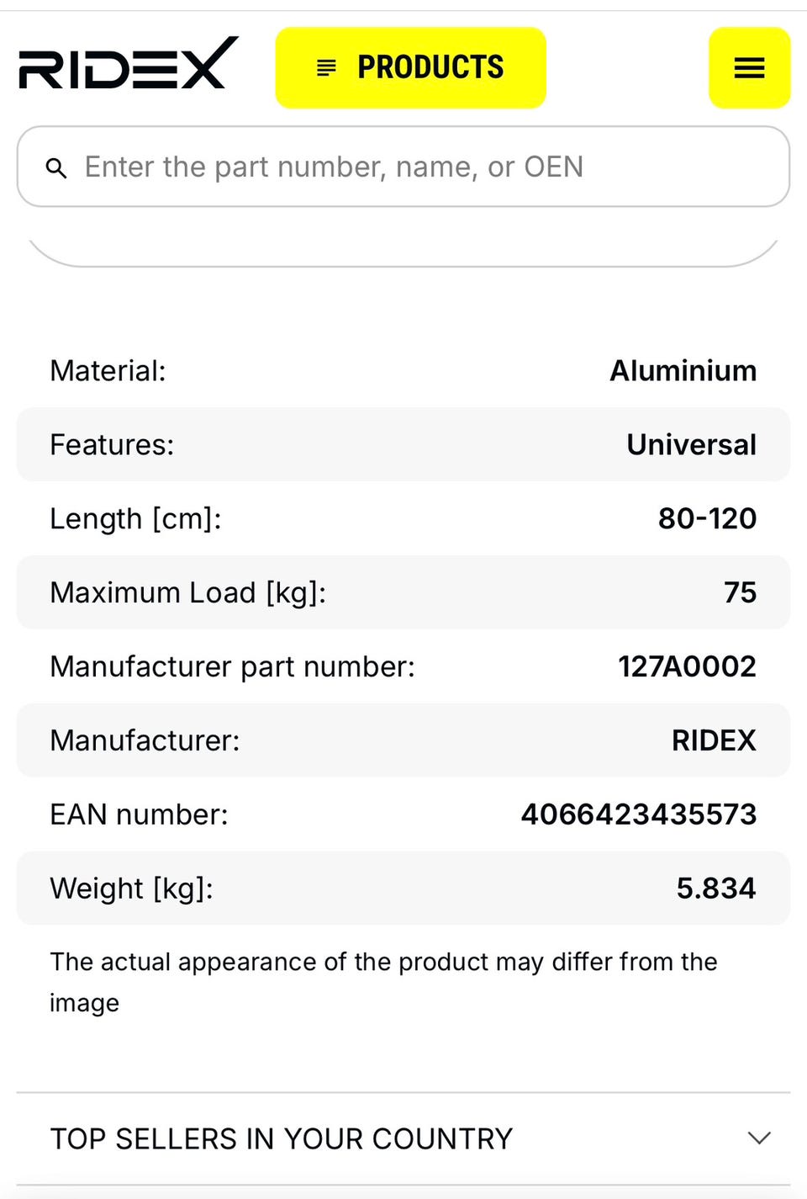Click the Weight [kg] label
807x1199 pixels.
click(131, 889)
